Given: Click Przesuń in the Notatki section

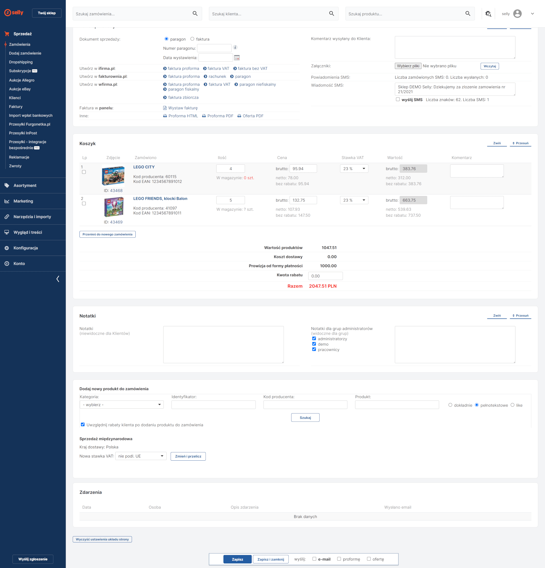Looking at the screenshot, I should (x=520, y=316).
